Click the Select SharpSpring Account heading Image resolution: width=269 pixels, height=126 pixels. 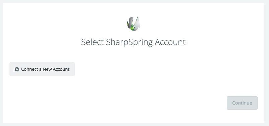click(133, 42)
